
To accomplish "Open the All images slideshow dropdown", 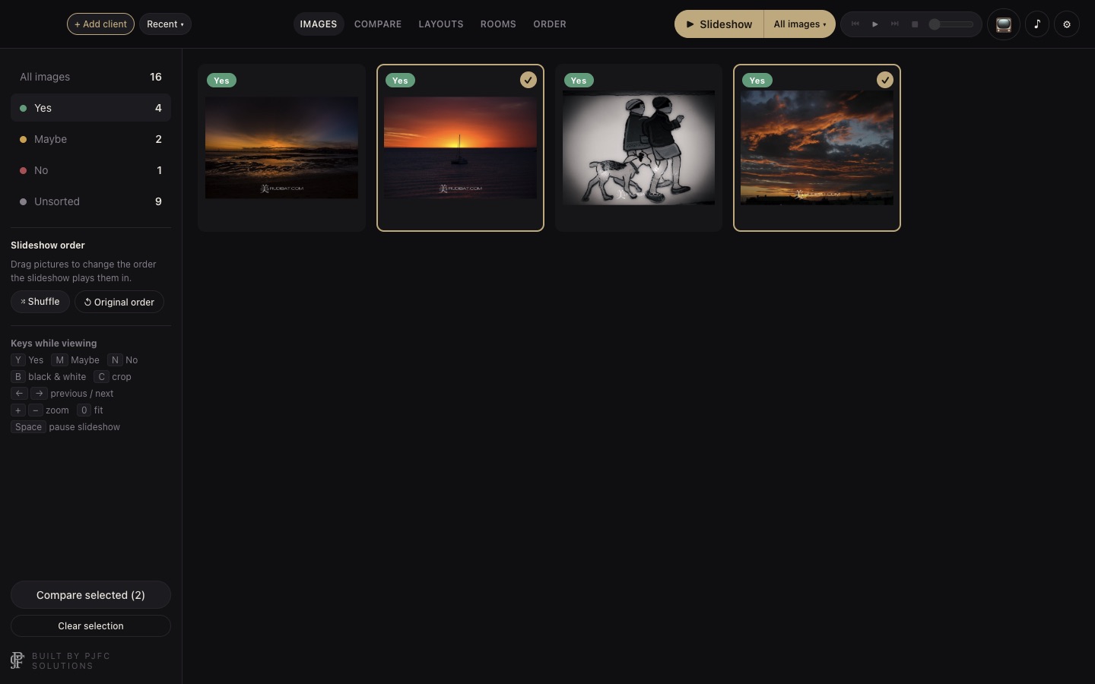I will [799, 24].
